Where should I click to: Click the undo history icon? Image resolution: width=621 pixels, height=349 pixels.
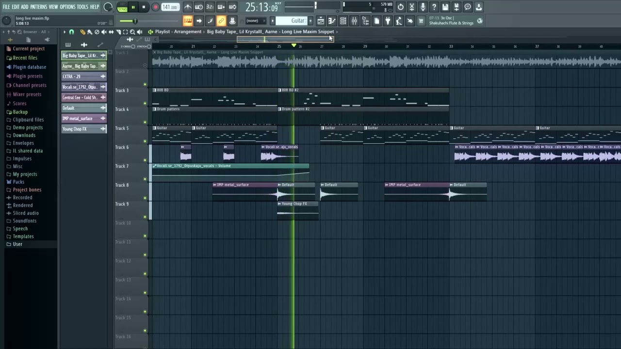click(x=401, y=7)
